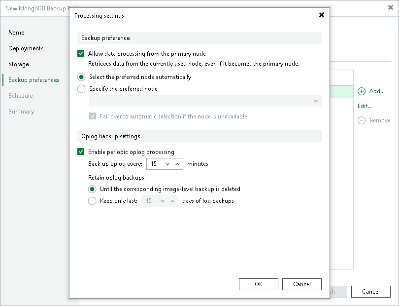The image size is (399, 306).
Task: Click the Retain oplog backups label
Action: 117,178
